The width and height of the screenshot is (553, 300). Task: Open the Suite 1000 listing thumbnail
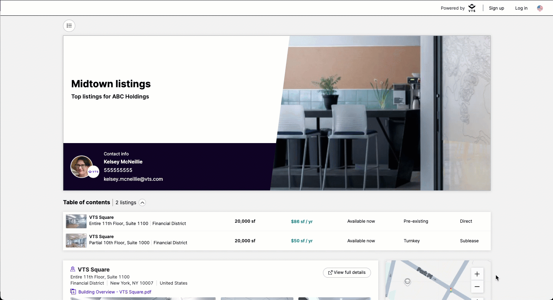coord(76,241)
